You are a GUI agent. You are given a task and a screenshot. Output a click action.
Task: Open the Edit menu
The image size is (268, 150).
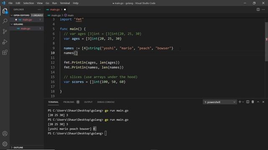(x=18, y=3)
